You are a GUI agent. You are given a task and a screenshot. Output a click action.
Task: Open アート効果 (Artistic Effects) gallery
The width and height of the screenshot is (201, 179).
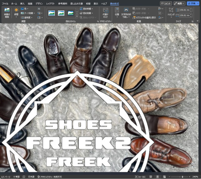point(28,13)
